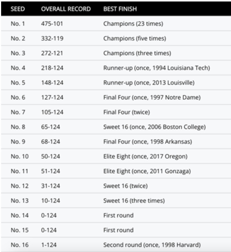Click 2011 Gonzaga Elite Eight entry
The width and height of the screenshot is (231, 252).
[x=147, y=171]
